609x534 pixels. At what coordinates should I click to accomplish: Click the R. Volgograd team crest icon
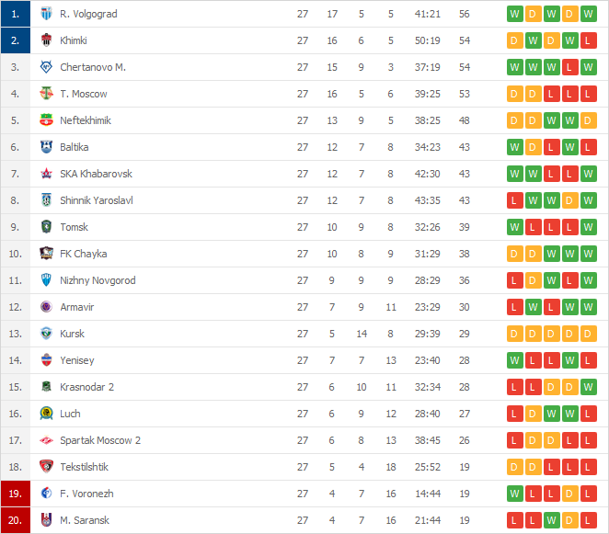[x=46, y=14]
